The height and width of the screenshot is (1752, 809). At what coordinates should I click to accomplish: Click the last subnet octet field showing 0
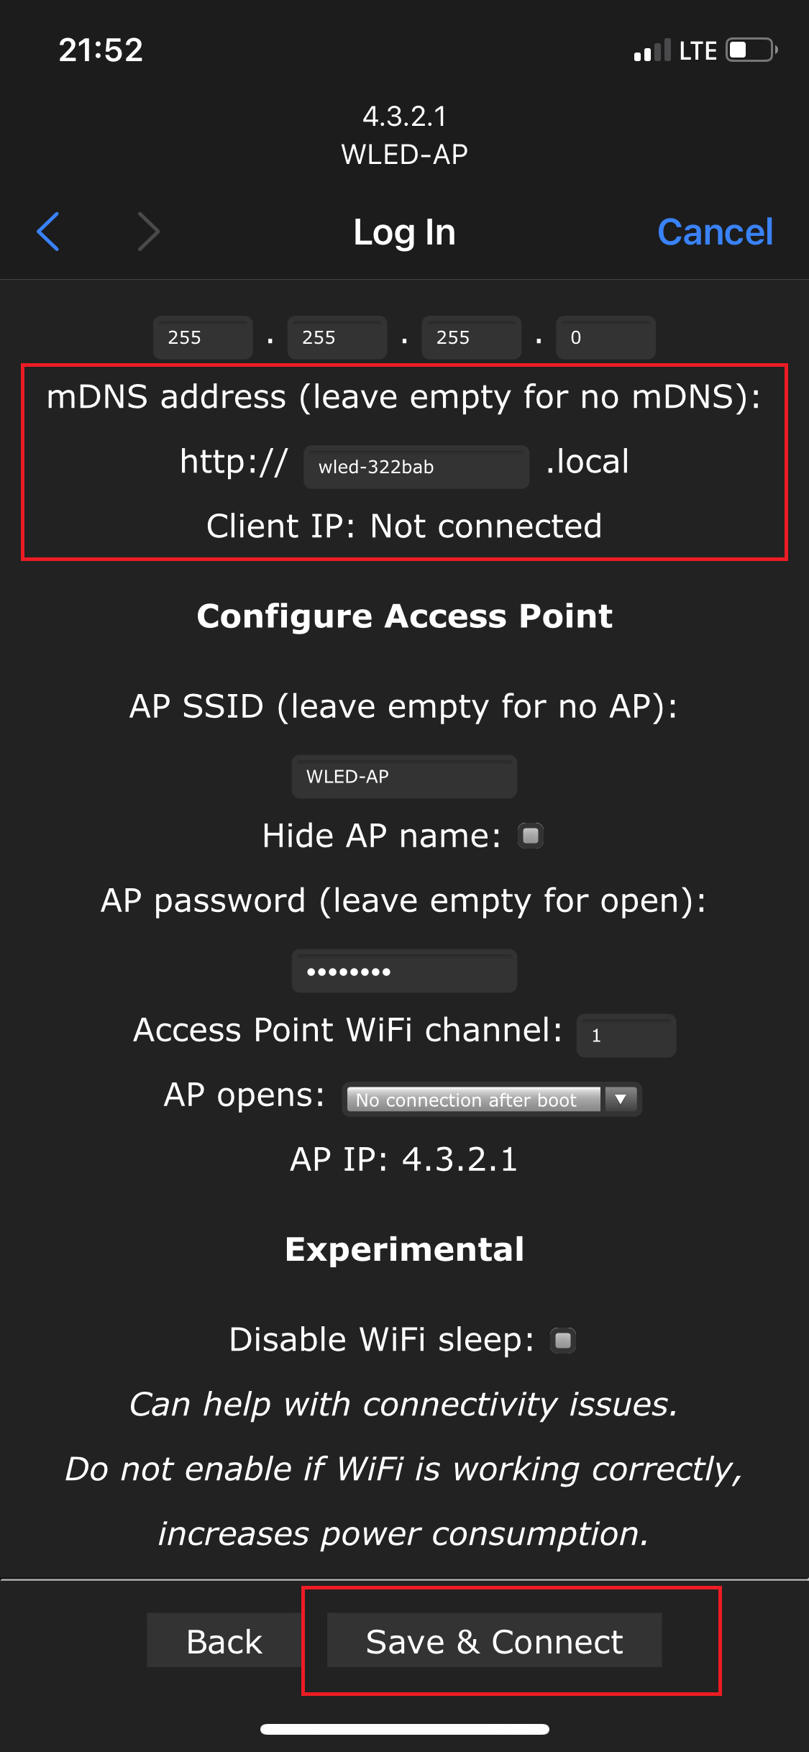coord(605,337)
